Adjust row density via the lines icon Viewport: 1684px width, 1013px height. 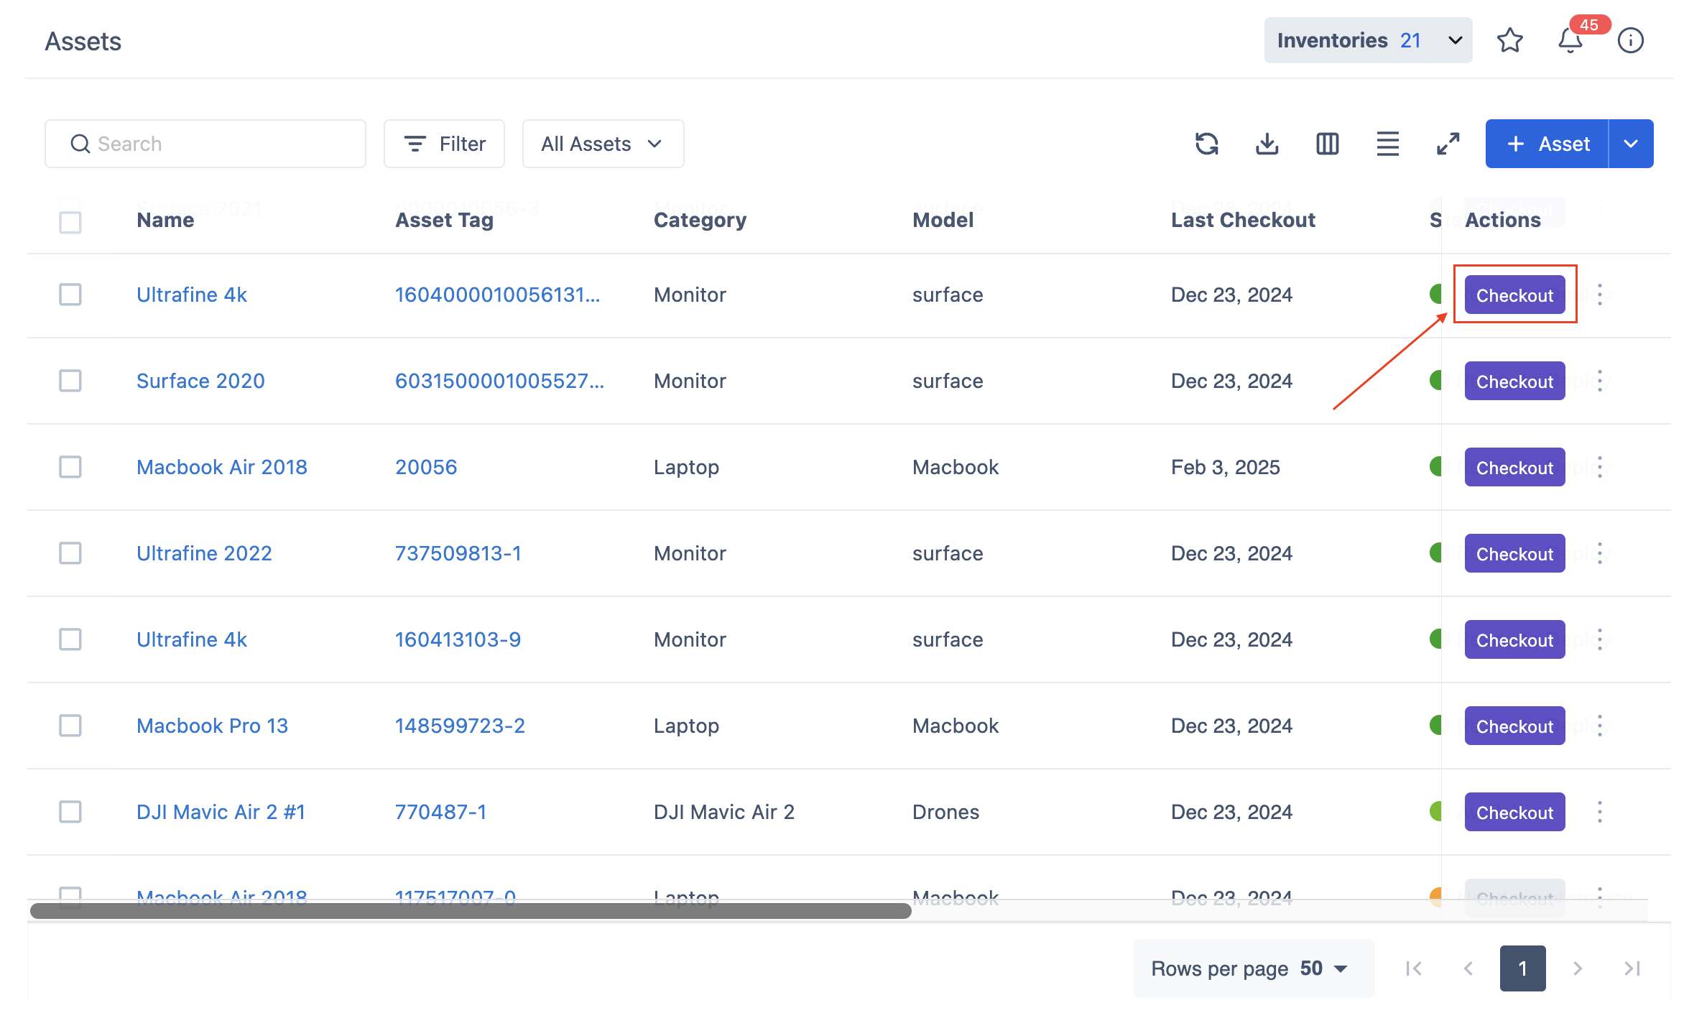tap(1387, 144)
